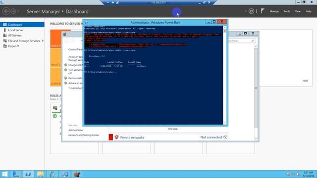
Task: Click the Private networks shield icon
Action: pyautogui.click(x=116, y=137)
